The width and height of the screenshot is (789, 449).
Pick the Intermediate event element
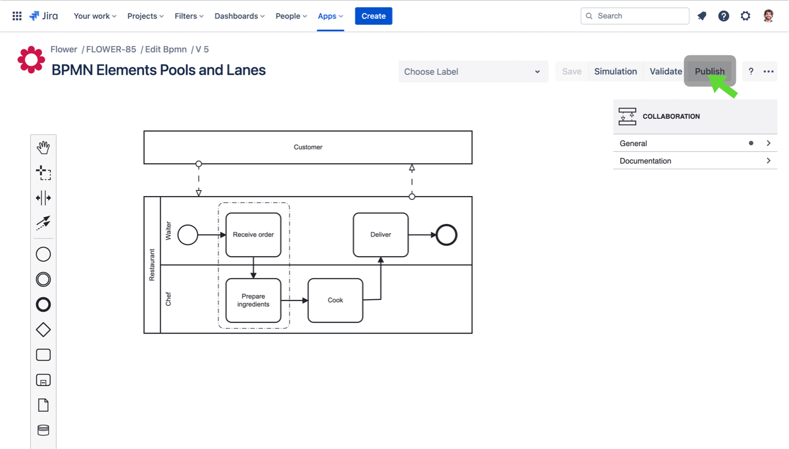pyautogui.click(x=43, y=279)
